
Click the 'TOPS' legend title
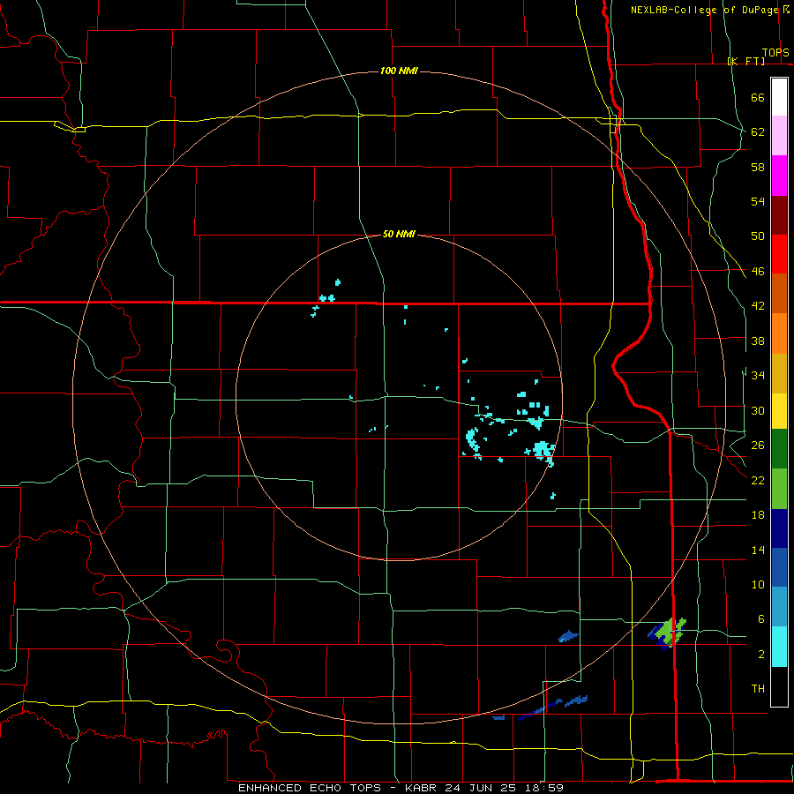(775, 53)
